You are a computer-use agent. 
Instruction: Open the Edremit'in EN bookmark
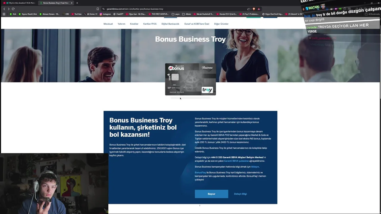point(295,14)
